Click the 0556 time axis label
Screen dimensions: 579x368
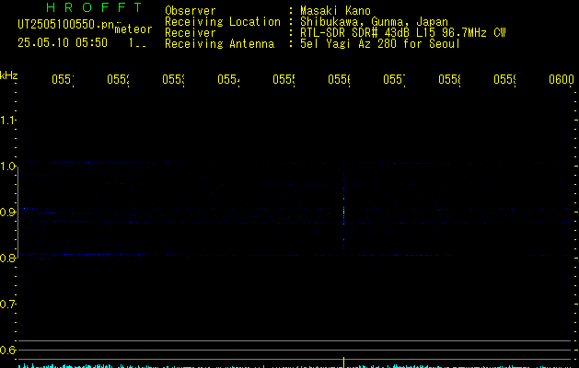tap(339, 79)
